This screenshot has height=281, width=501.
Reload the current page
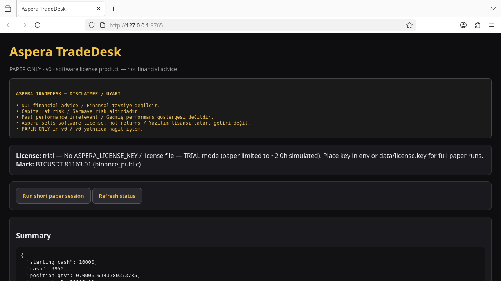tap(38, 25)
